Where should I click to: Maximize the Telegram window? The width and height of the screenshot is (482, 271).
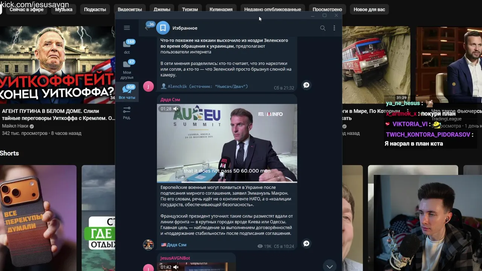tap(324, 16)
